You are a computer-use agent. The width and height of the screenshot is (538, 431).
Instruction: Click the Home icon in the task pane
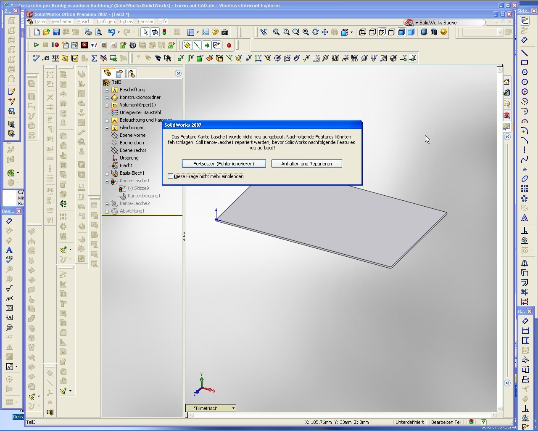click(507, 82)
